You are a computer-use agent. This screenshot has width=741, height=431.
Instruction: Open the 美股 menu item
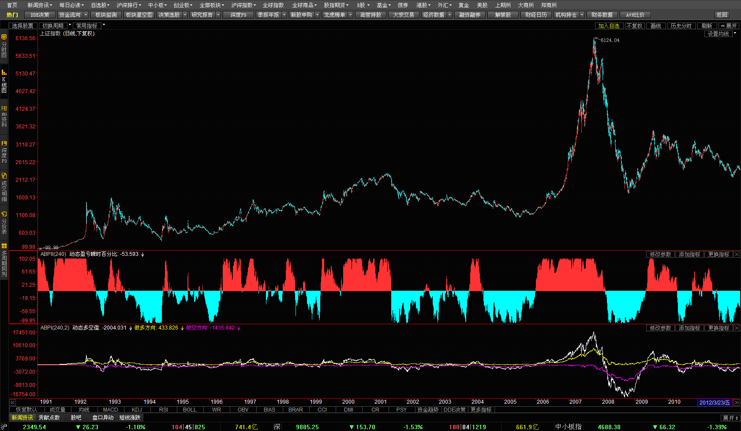482,5
